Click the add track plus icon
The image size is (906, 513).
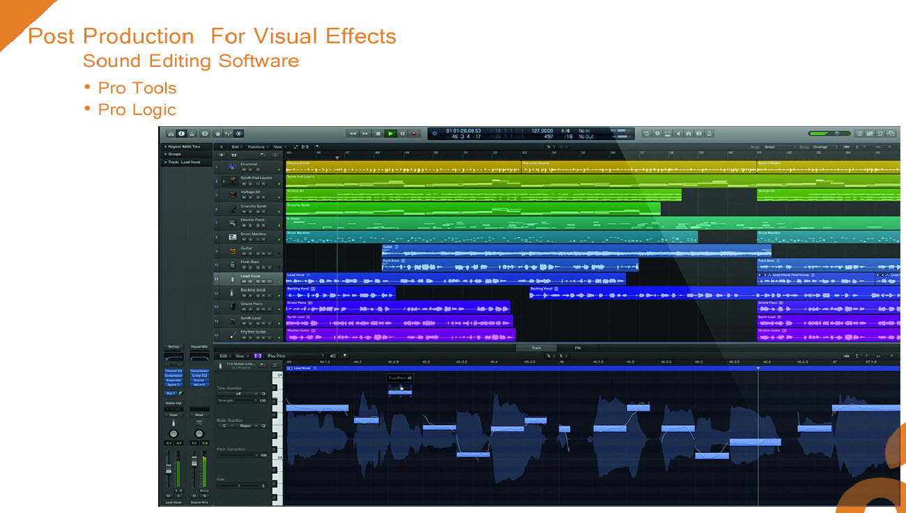click(222, 155)
